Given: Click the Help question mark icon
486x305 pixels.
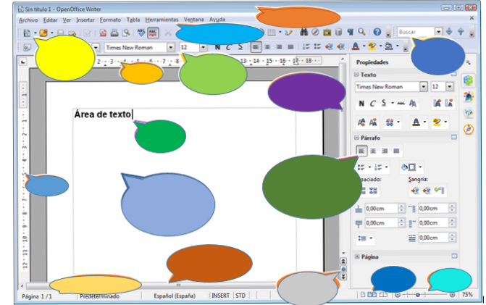Looking at the screenshot, I should pyautogui.click(x=377, y=33).
